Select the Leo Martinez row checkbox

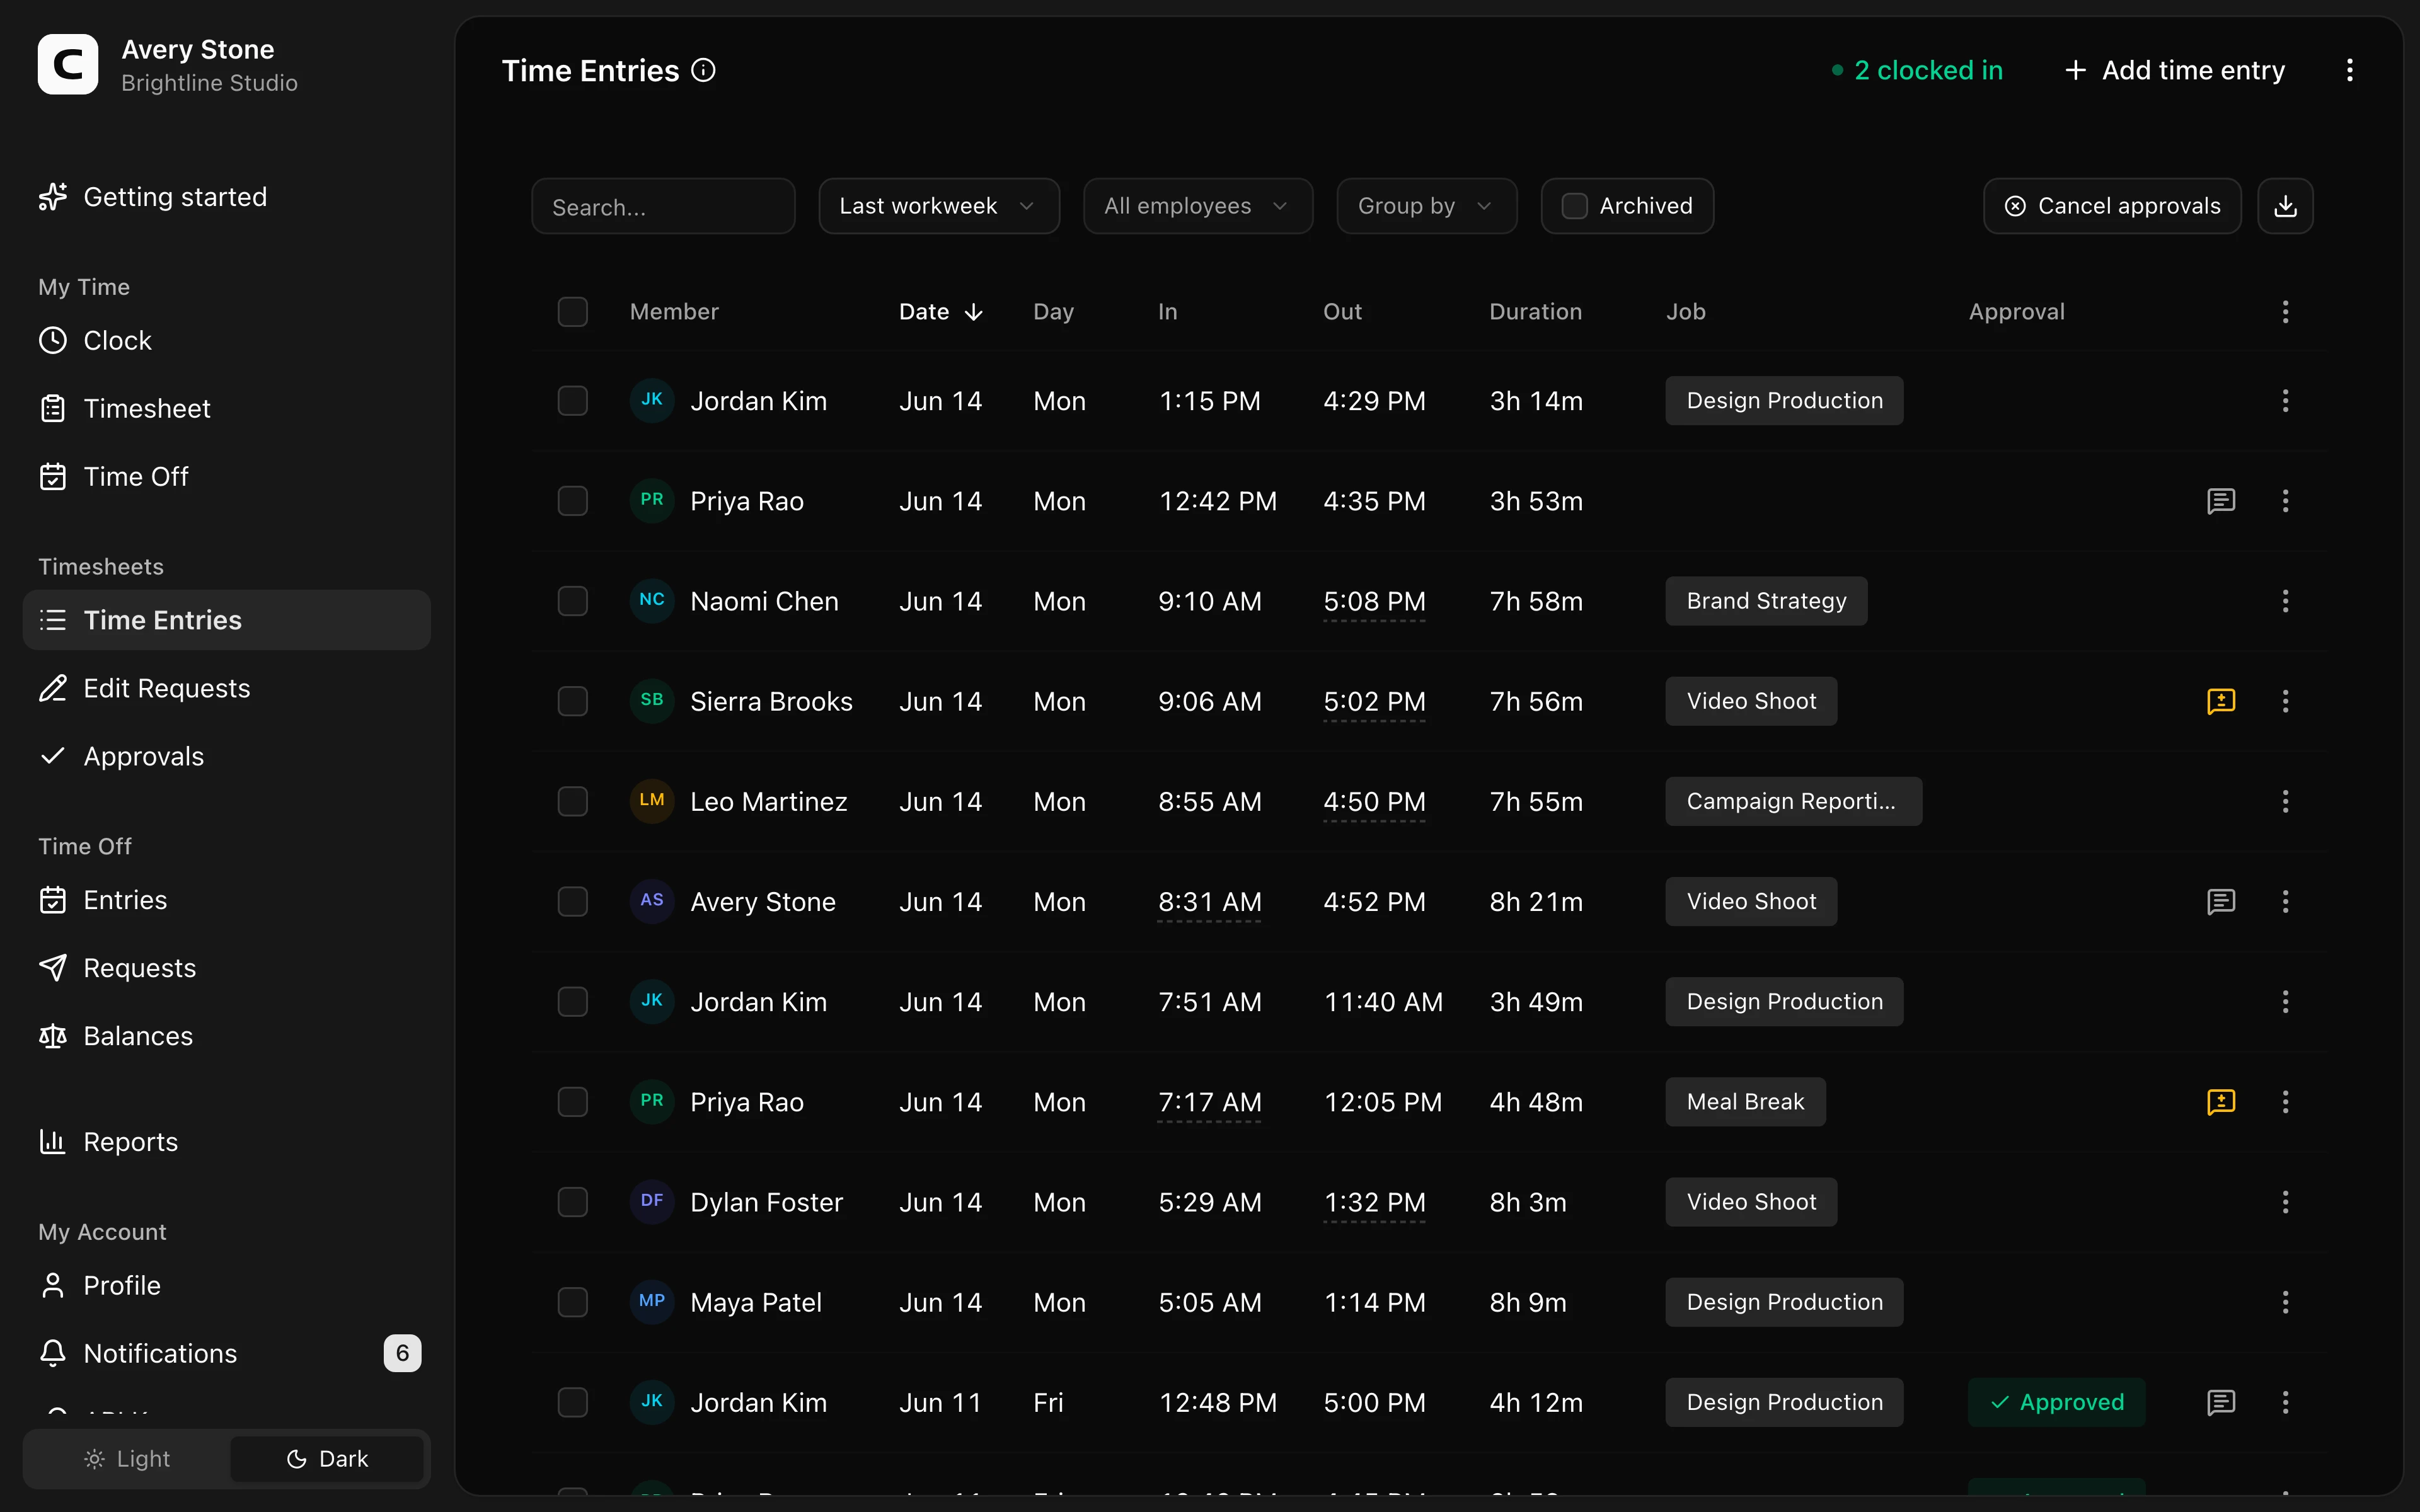573,801
